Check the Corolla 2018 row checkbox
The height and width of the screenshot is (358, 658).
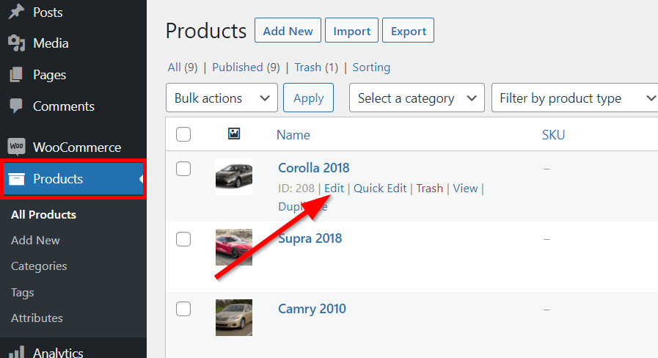click(x=183, y=169)
